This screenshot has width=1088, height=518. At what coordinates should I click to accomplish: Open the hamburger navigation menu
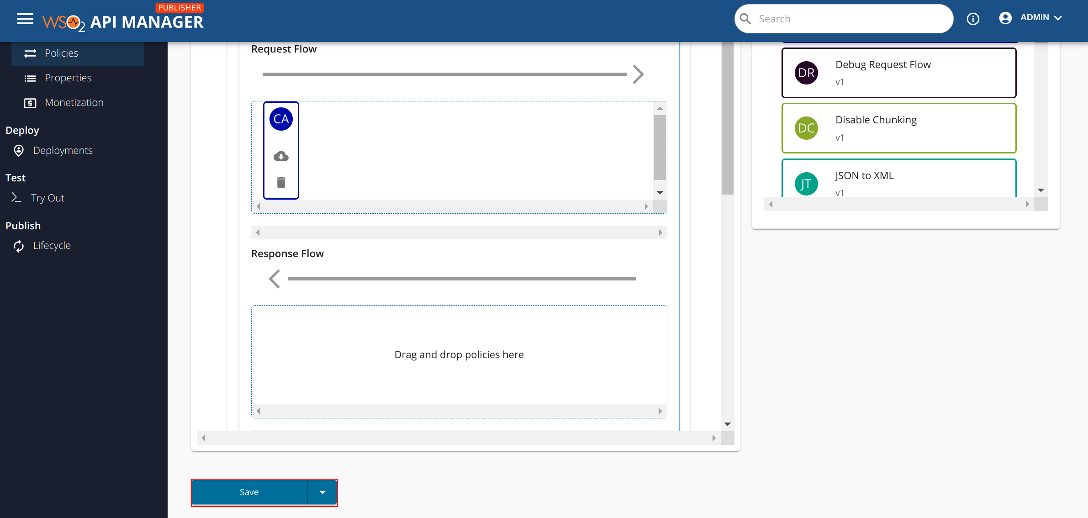pyautogui.click(x=25, y=19)
